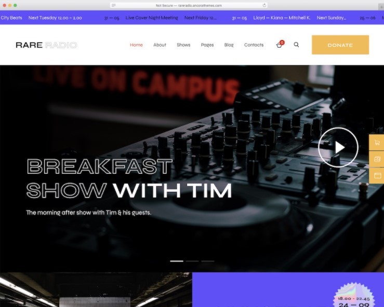
Task: Click the yellow side-panel cart icon
Action: point(377,143)
